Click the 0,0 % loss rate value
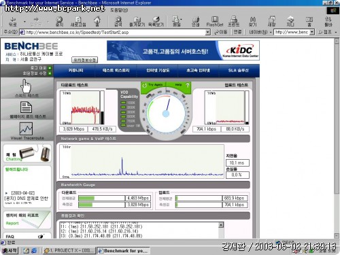The image size is (340, 255). coord(237,175)
